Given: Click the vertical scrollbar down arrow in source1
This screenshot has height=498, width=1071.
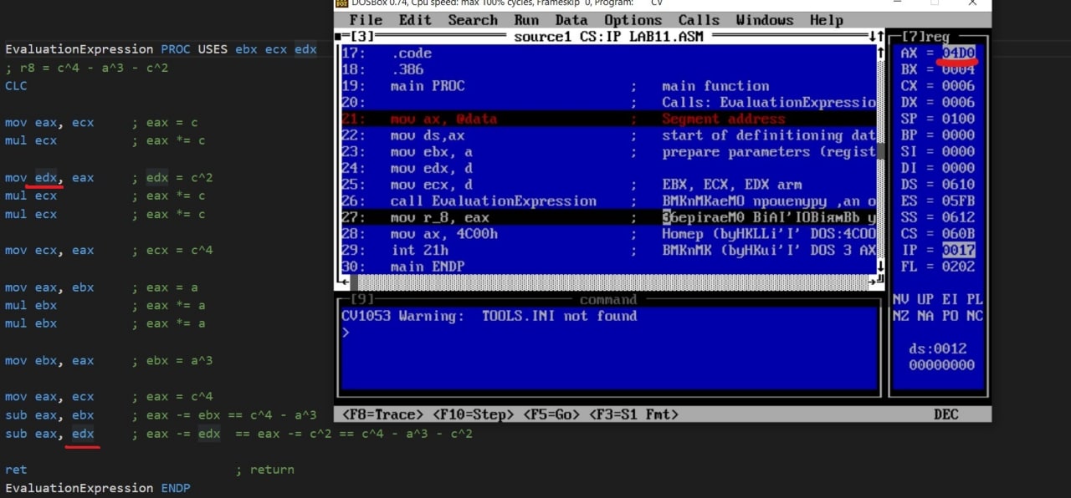Looking at the screenshot, I should [879, 267].
